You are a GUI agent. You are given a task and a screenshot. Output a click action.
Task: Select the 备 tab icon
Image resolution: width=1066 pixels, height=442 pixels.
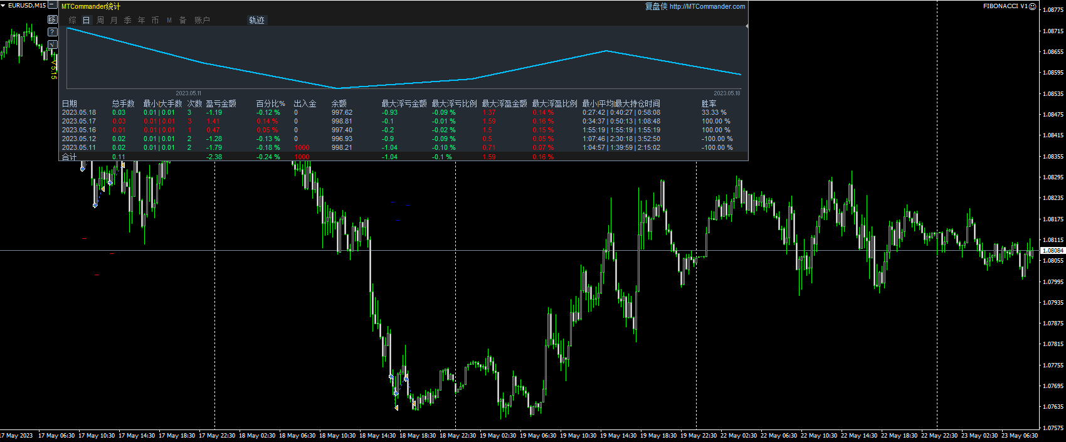[x=183, y=20]
